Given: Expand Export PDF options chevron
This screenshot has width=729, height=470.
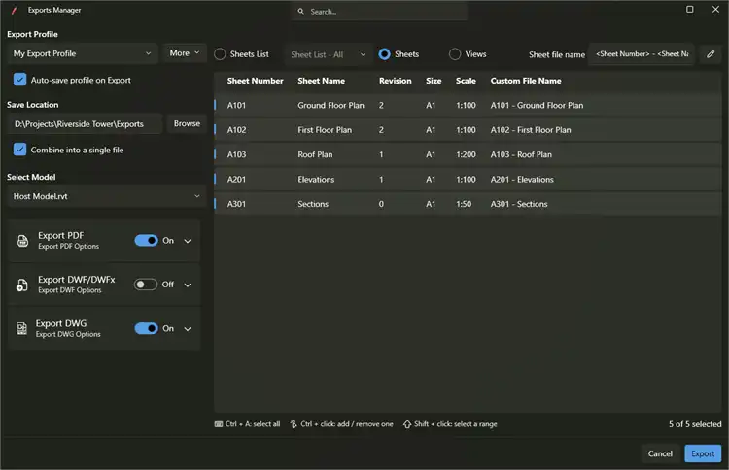Looking at the screenshot, I should tap(188, 241).
